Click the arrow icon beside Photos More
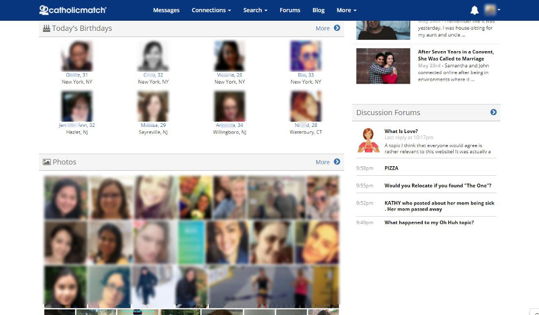The width and height of the screenshot is (539, 315). (337, 162)
